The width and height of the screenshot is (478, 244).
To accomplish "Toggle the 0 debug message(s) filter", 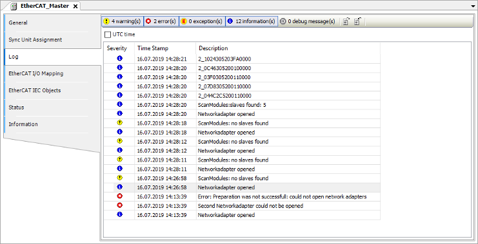I will point(308,22).
